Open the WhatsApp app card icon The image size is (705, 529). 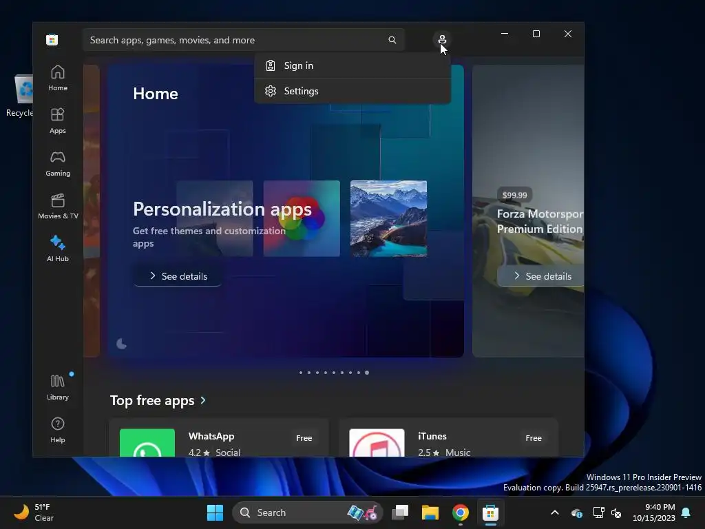pos(147,443)
